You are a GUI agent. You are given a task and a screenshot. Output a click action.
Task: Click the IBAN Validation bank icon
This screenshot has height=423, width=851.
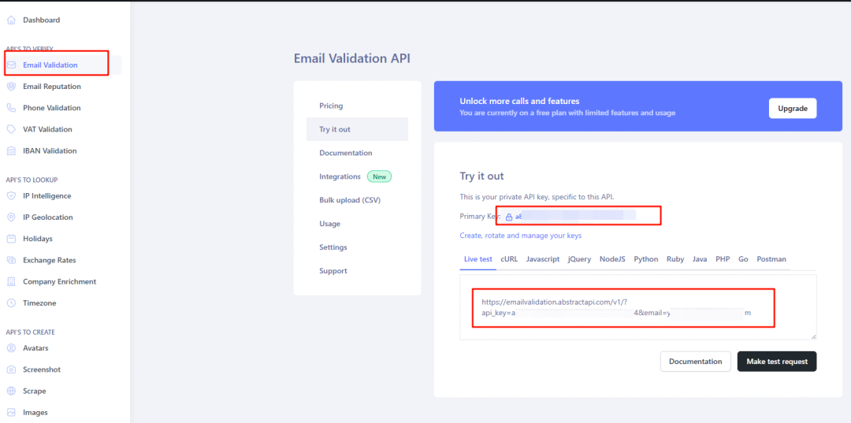[11, 150]
